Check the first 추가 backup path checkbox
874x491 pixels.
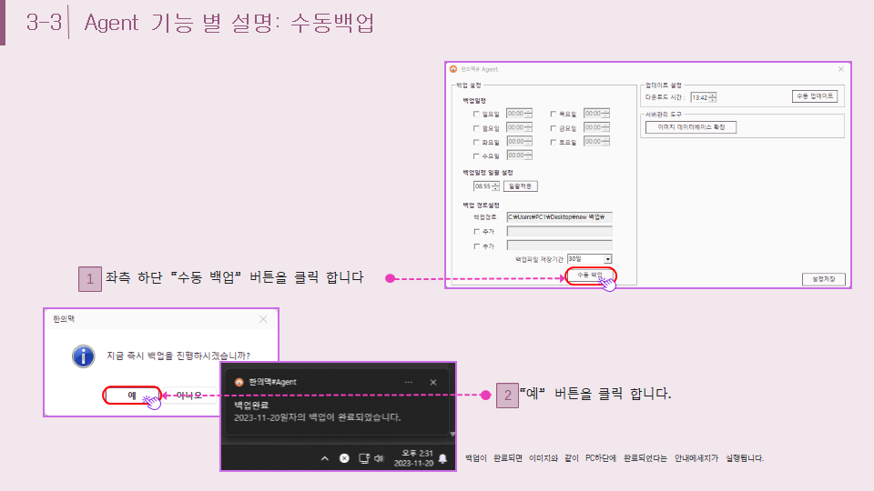coord(476,231)
